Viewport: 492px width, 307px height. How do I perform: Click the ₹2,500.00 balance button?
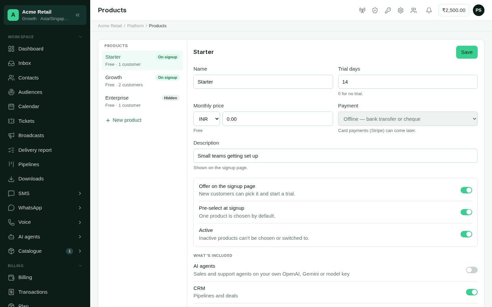click(x=454, y=10)
